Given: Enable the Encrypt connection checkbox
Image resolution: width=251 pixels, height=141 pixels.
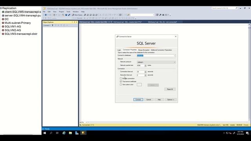Looking at the screenshot, I should click(x=121, y=78).
